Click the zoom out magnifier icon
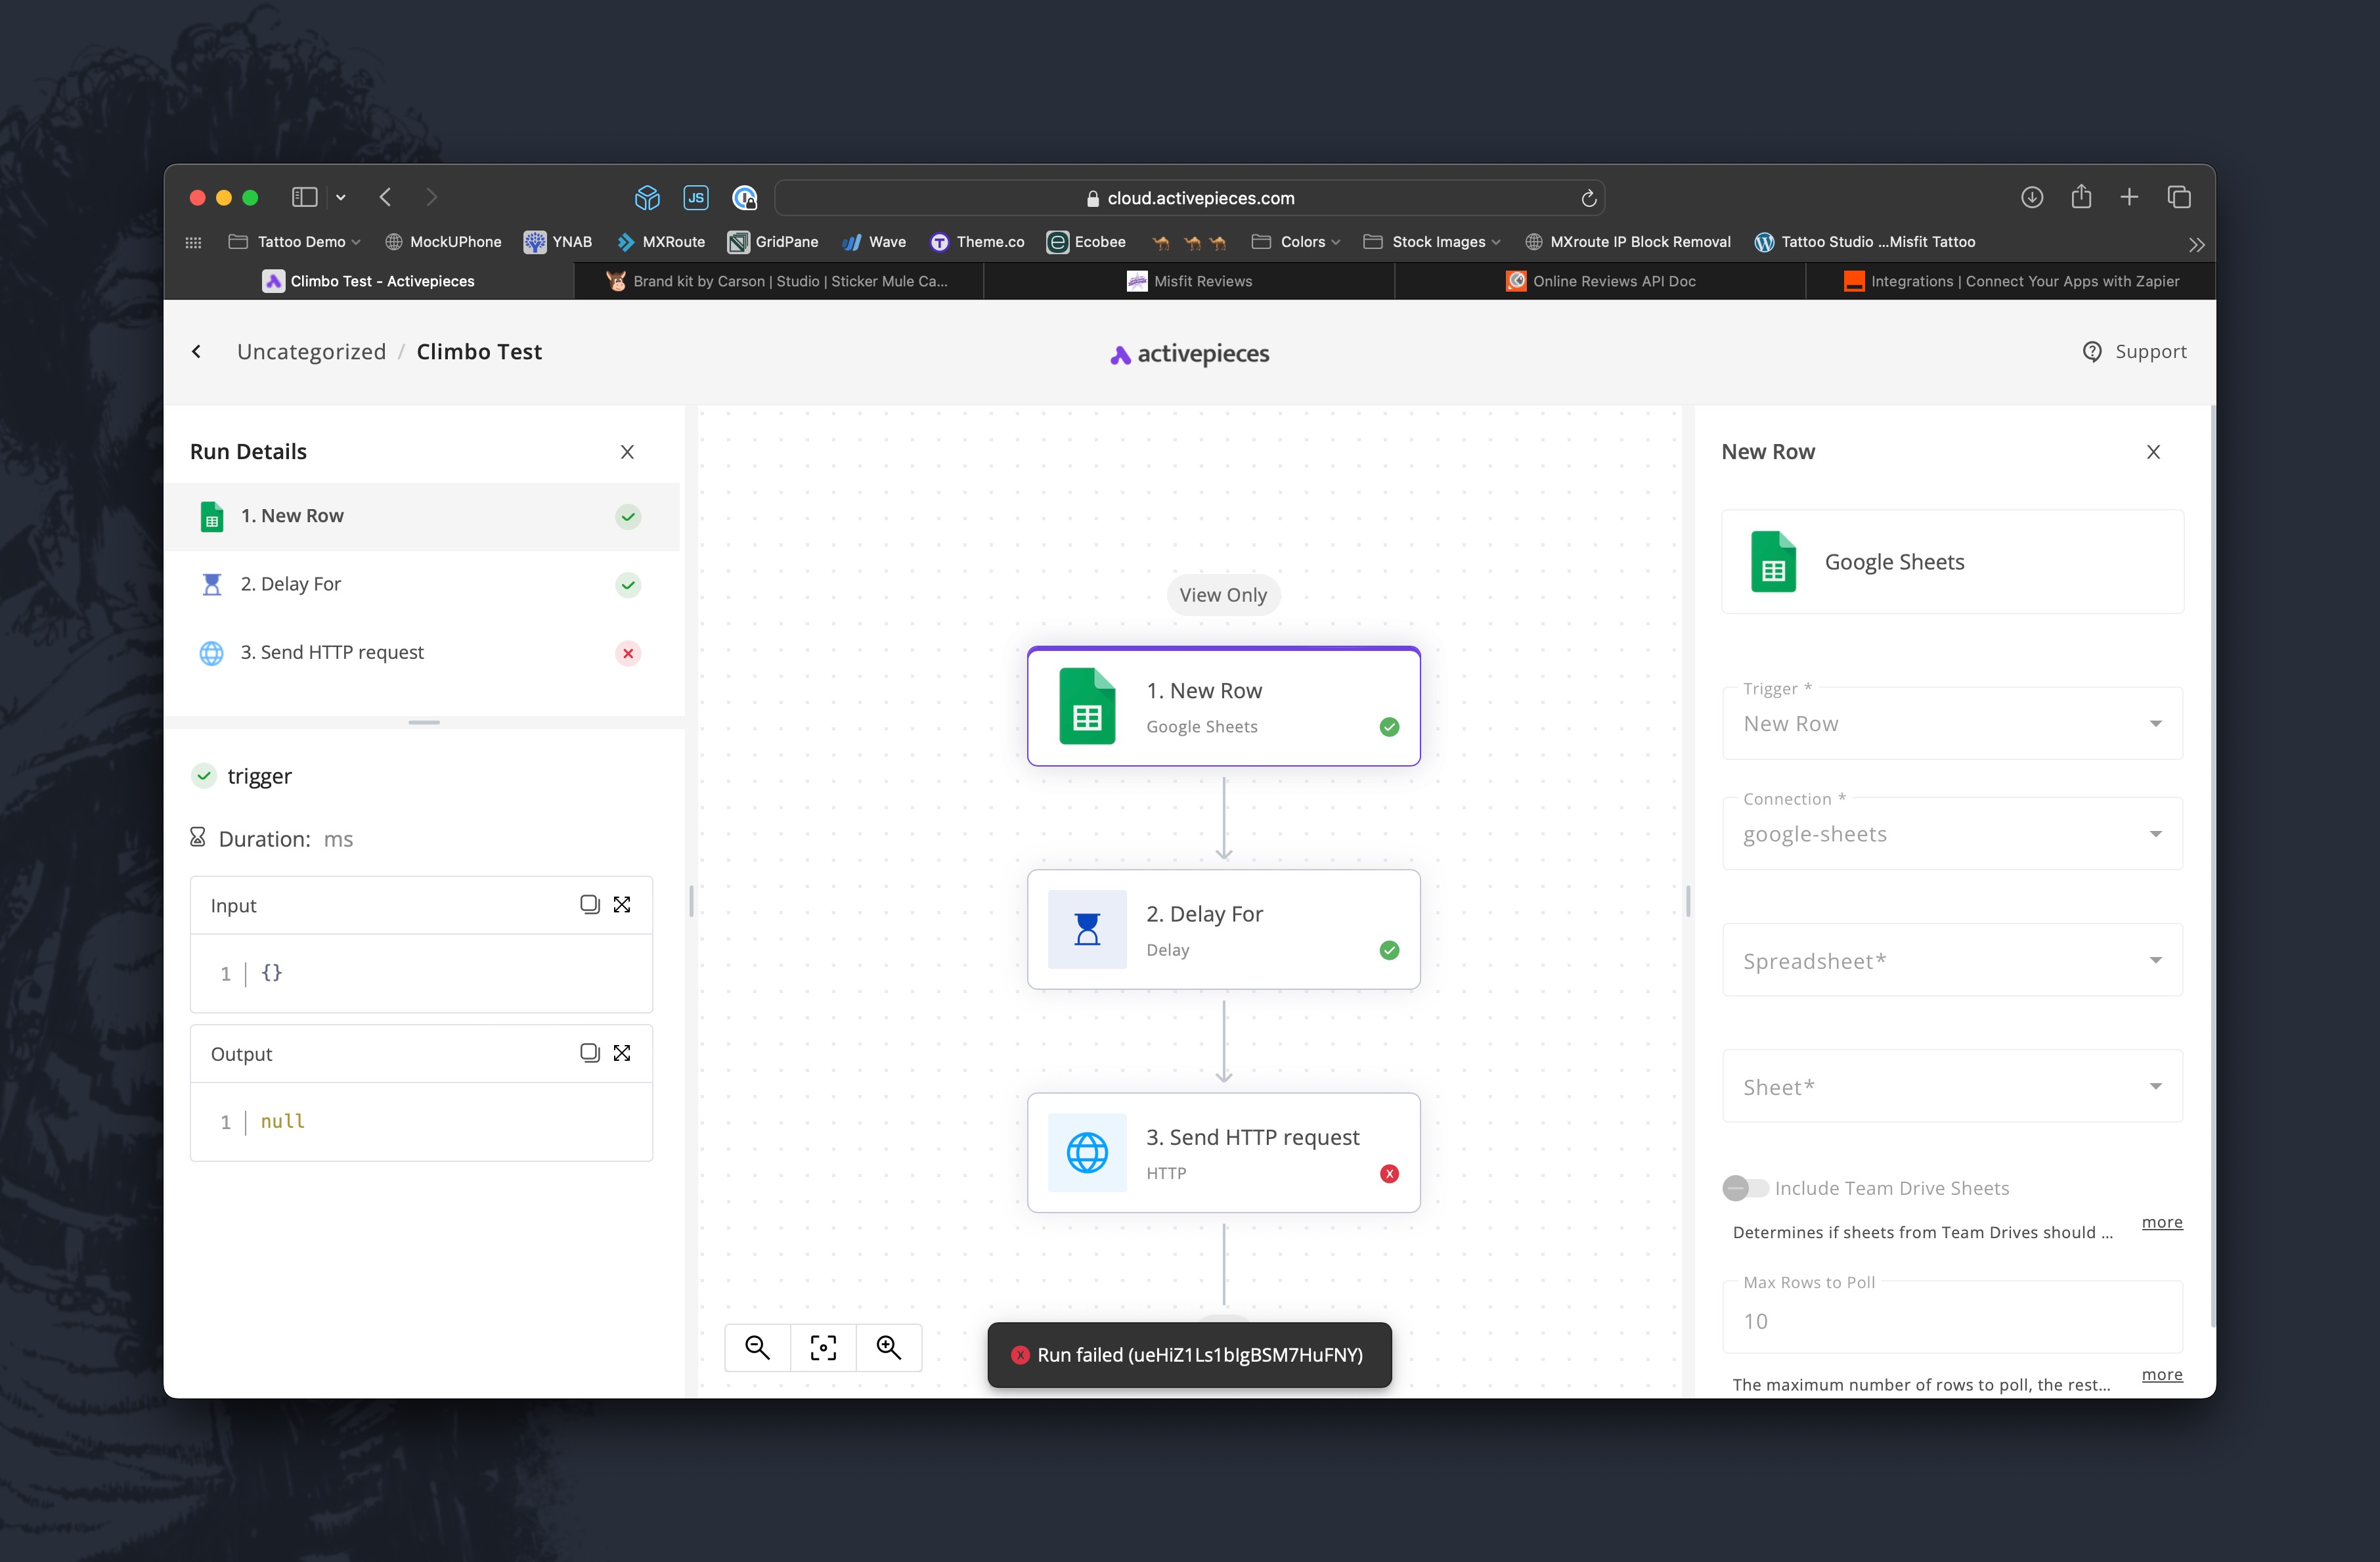2380x1562 pixels. (757, 1348)
